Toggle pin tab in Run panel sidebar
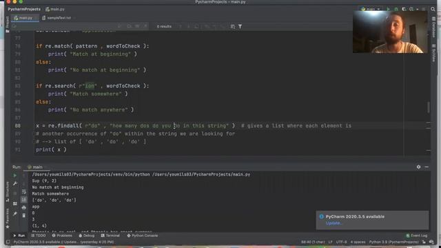This screenshot has height=248, width=441. click(x=15, y=214)
